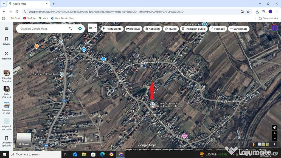Open the keyboard input tools dropdown arrow
The height and width of the screenshot is (158, 281).
tap(95, 28)
